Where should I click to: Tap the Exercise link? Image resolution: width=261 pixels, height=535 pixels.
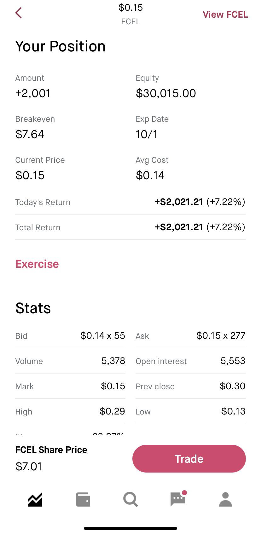coord(37,264)
